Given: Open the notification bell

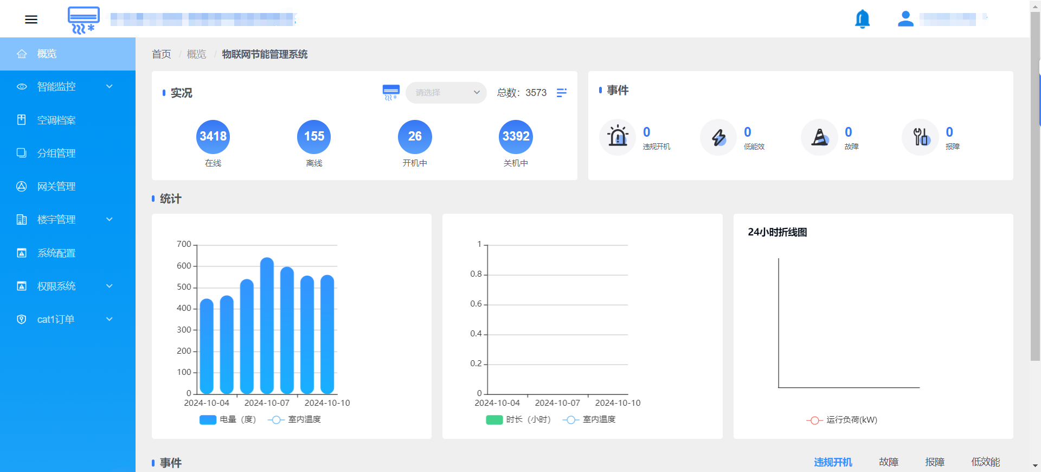Looking at the screenshot, I should 862,19.
